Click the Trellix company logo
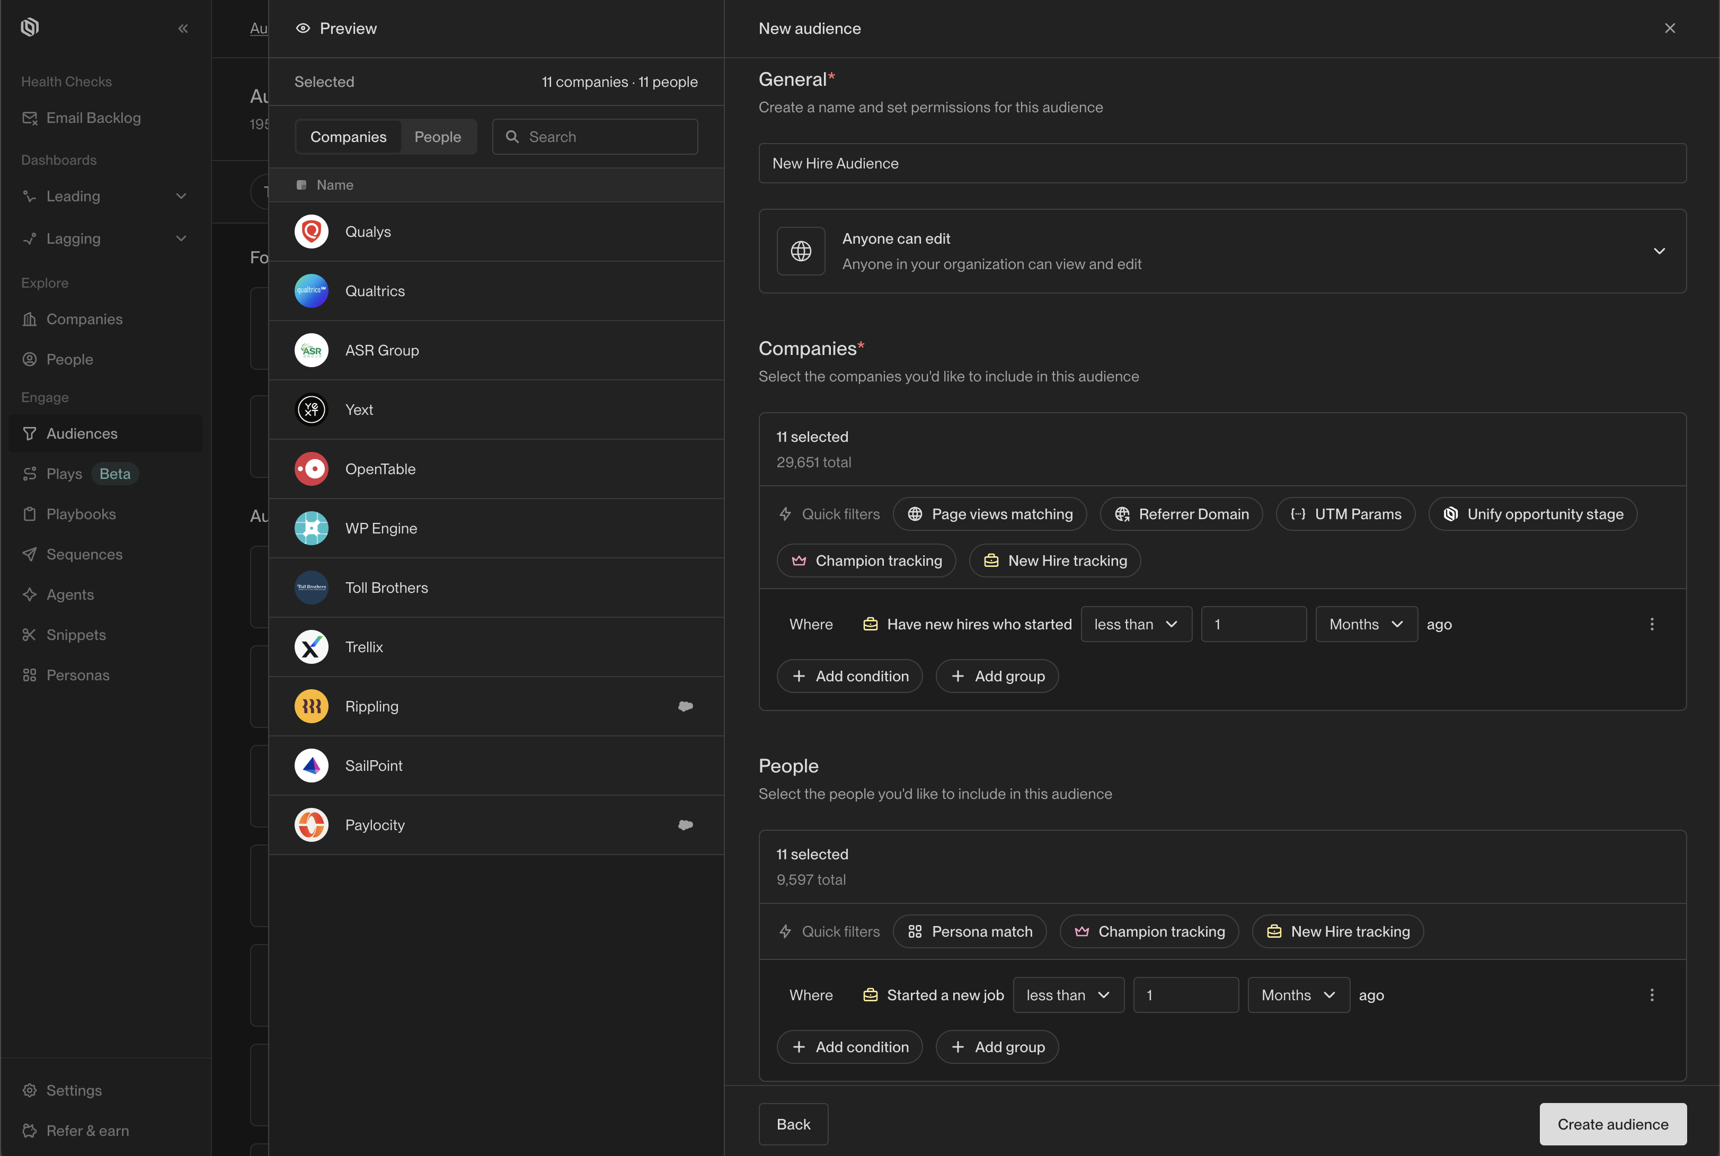 click(x=312, y=647)
